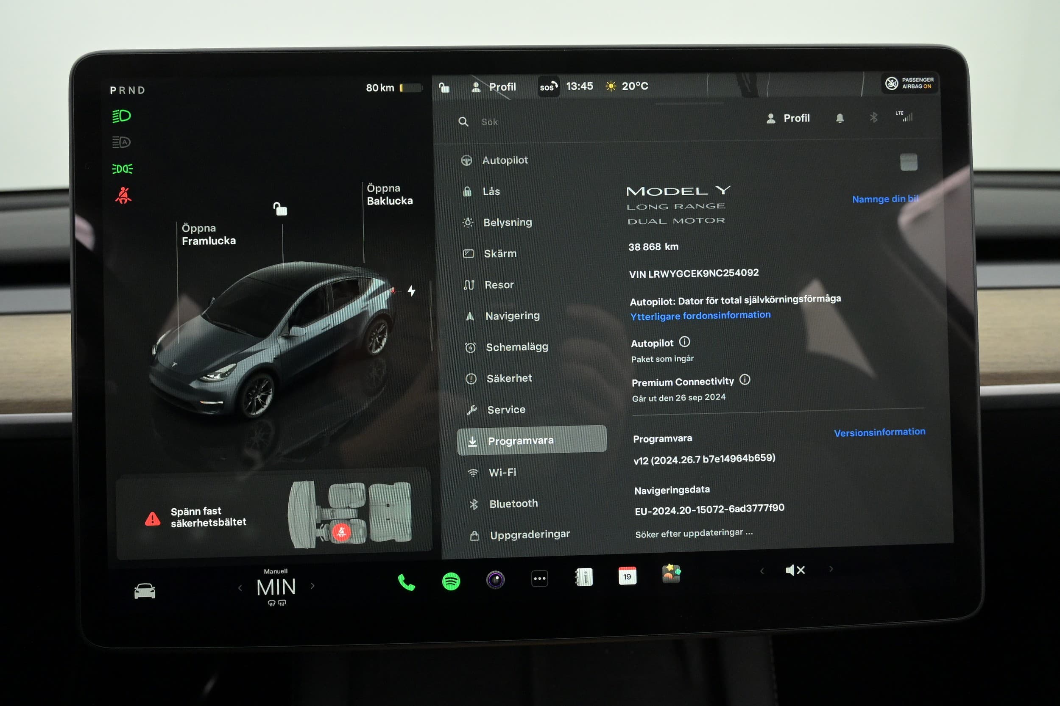The width and height of the screenshot is (1060, 706).
Task: Tap the VIN LRWYGCEK9NC254092 text
Action: (x=694, y=273)
